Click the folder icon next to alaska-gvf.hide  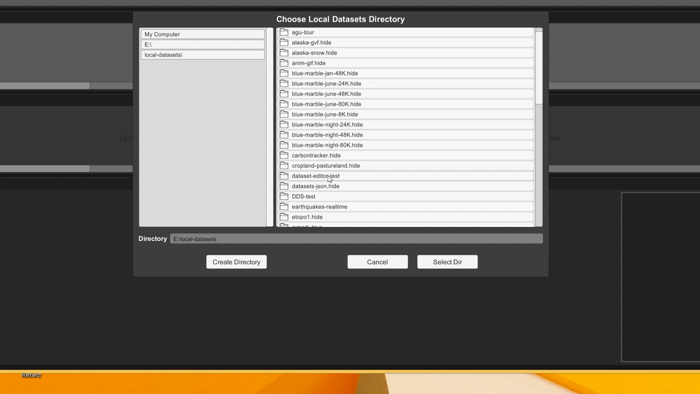[x=284, y=42]
